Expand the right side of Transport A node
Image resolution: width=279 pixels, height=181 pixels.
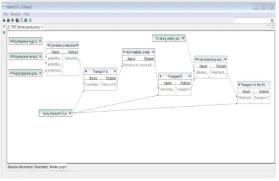coord(115,71)
